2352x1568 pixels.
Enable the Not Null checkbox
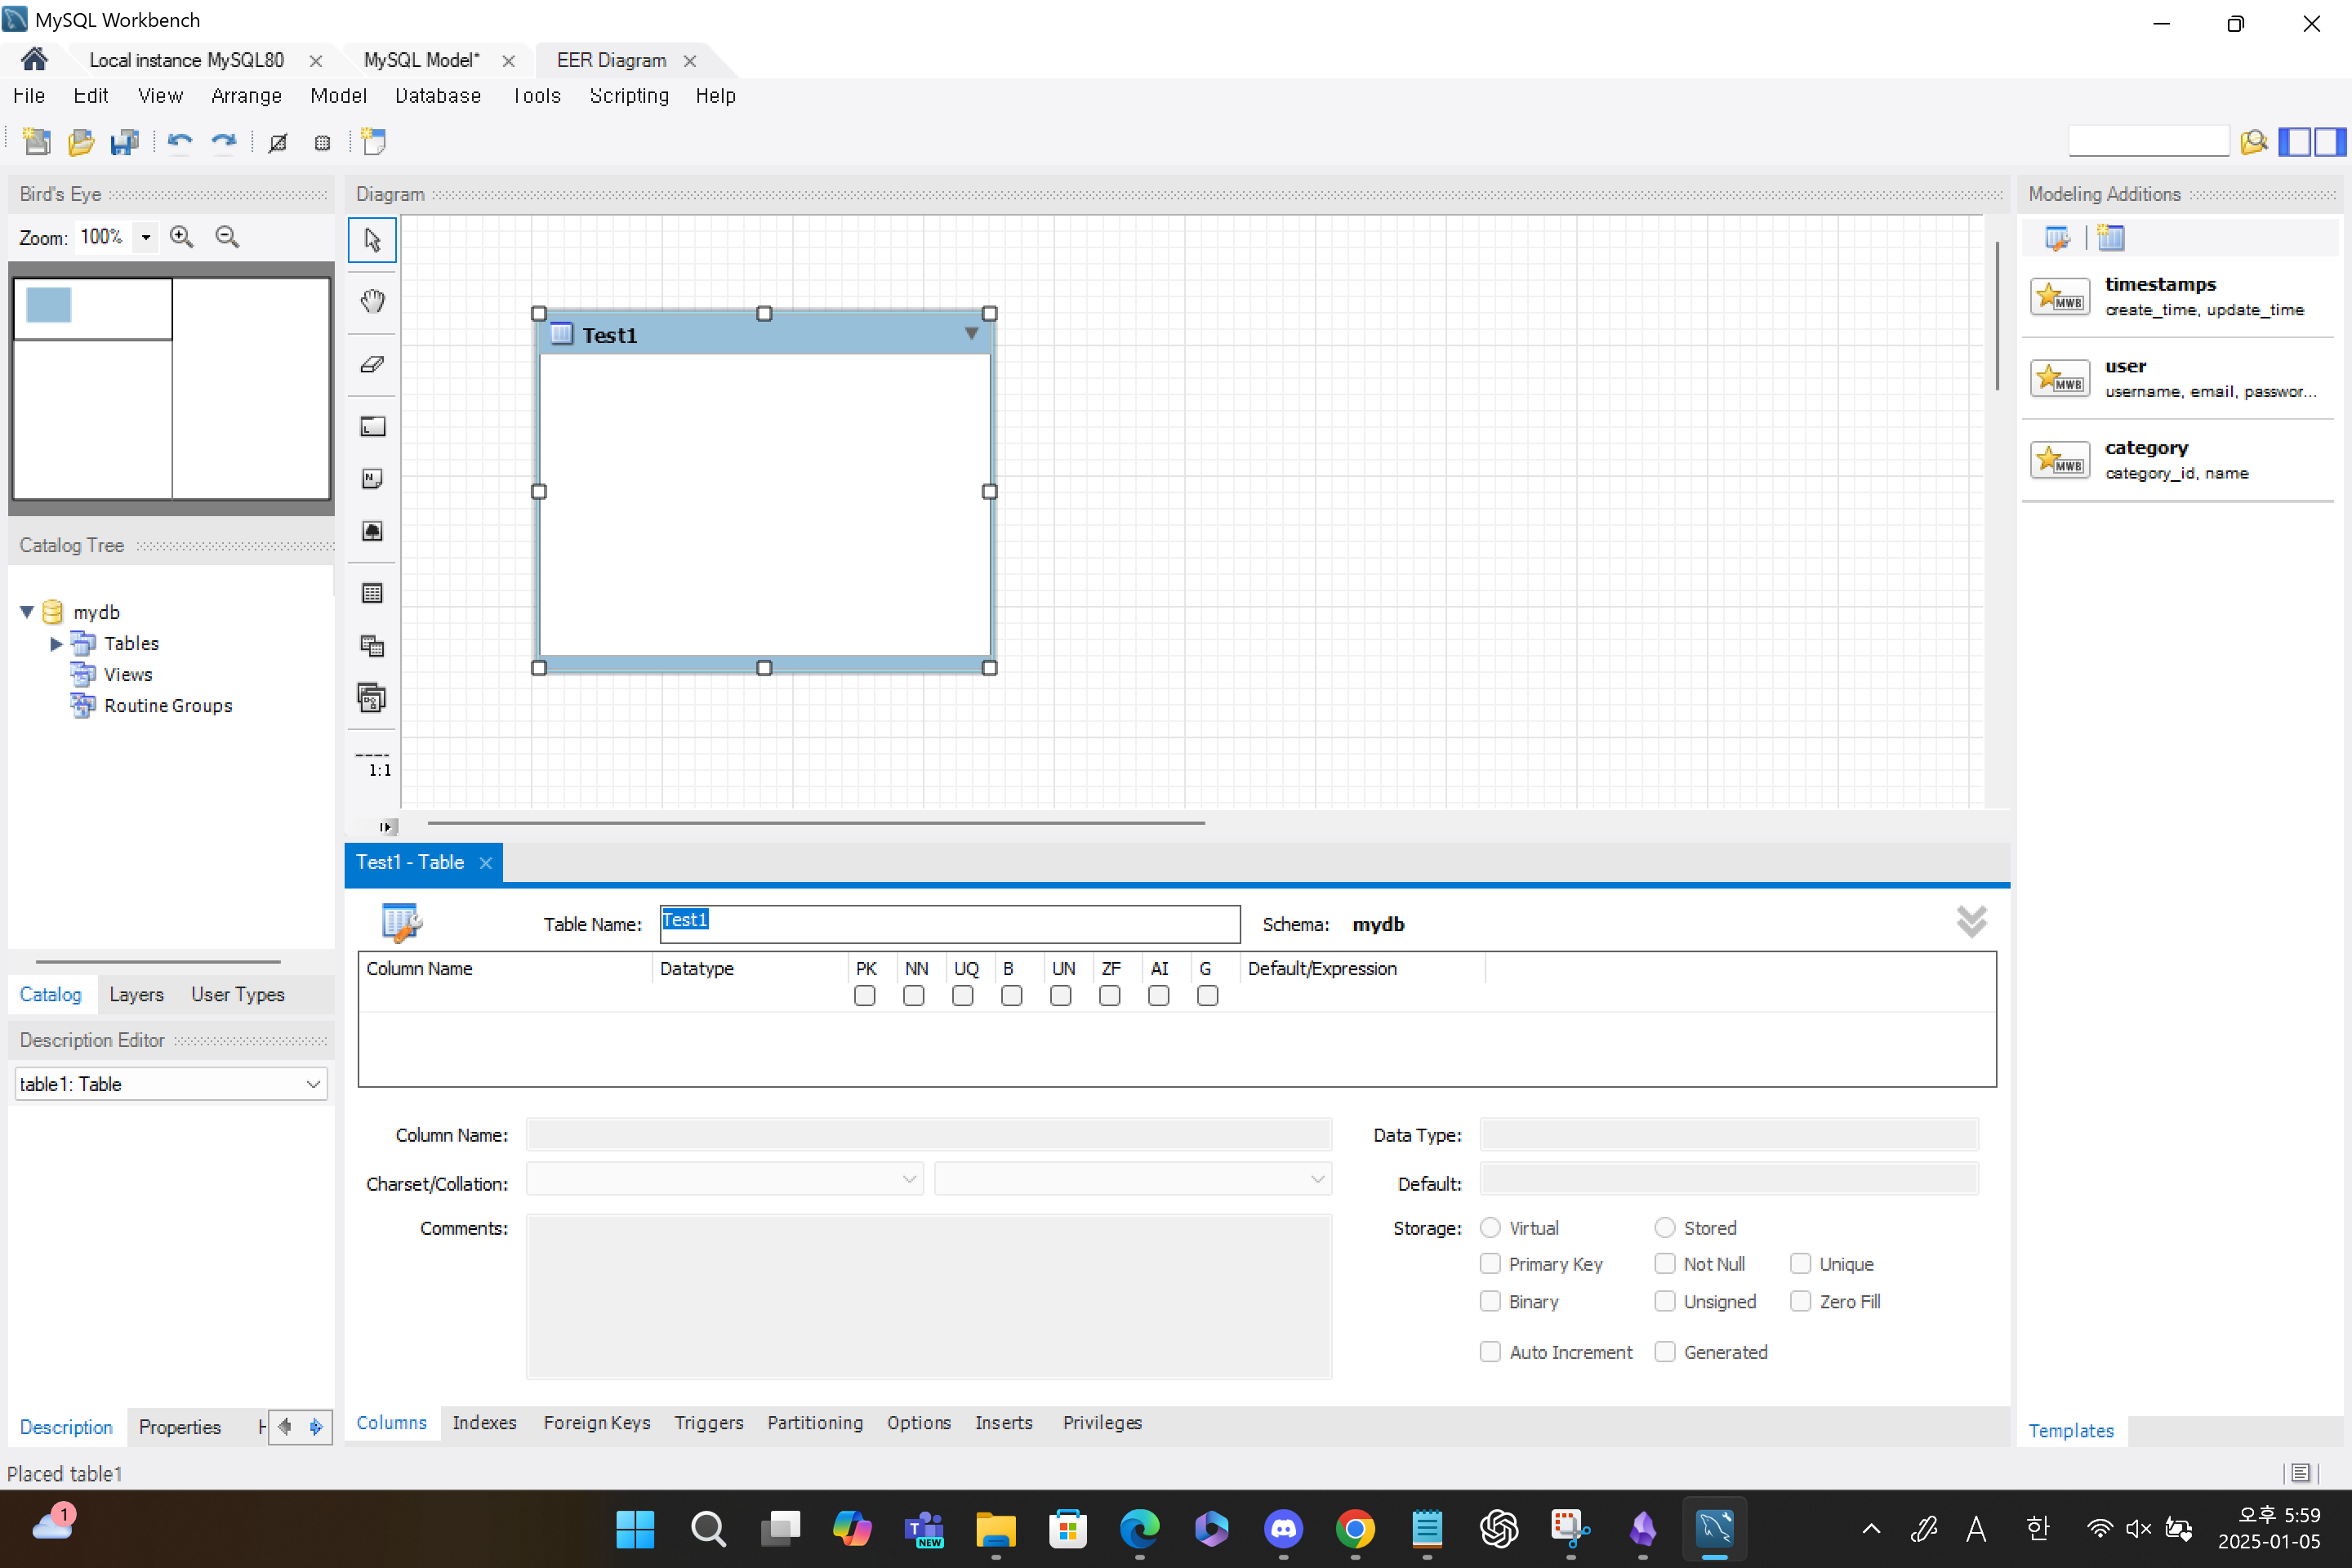1665,1264
